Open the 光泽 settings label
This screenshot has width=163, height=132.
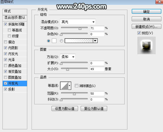click(x=11, y=60)
